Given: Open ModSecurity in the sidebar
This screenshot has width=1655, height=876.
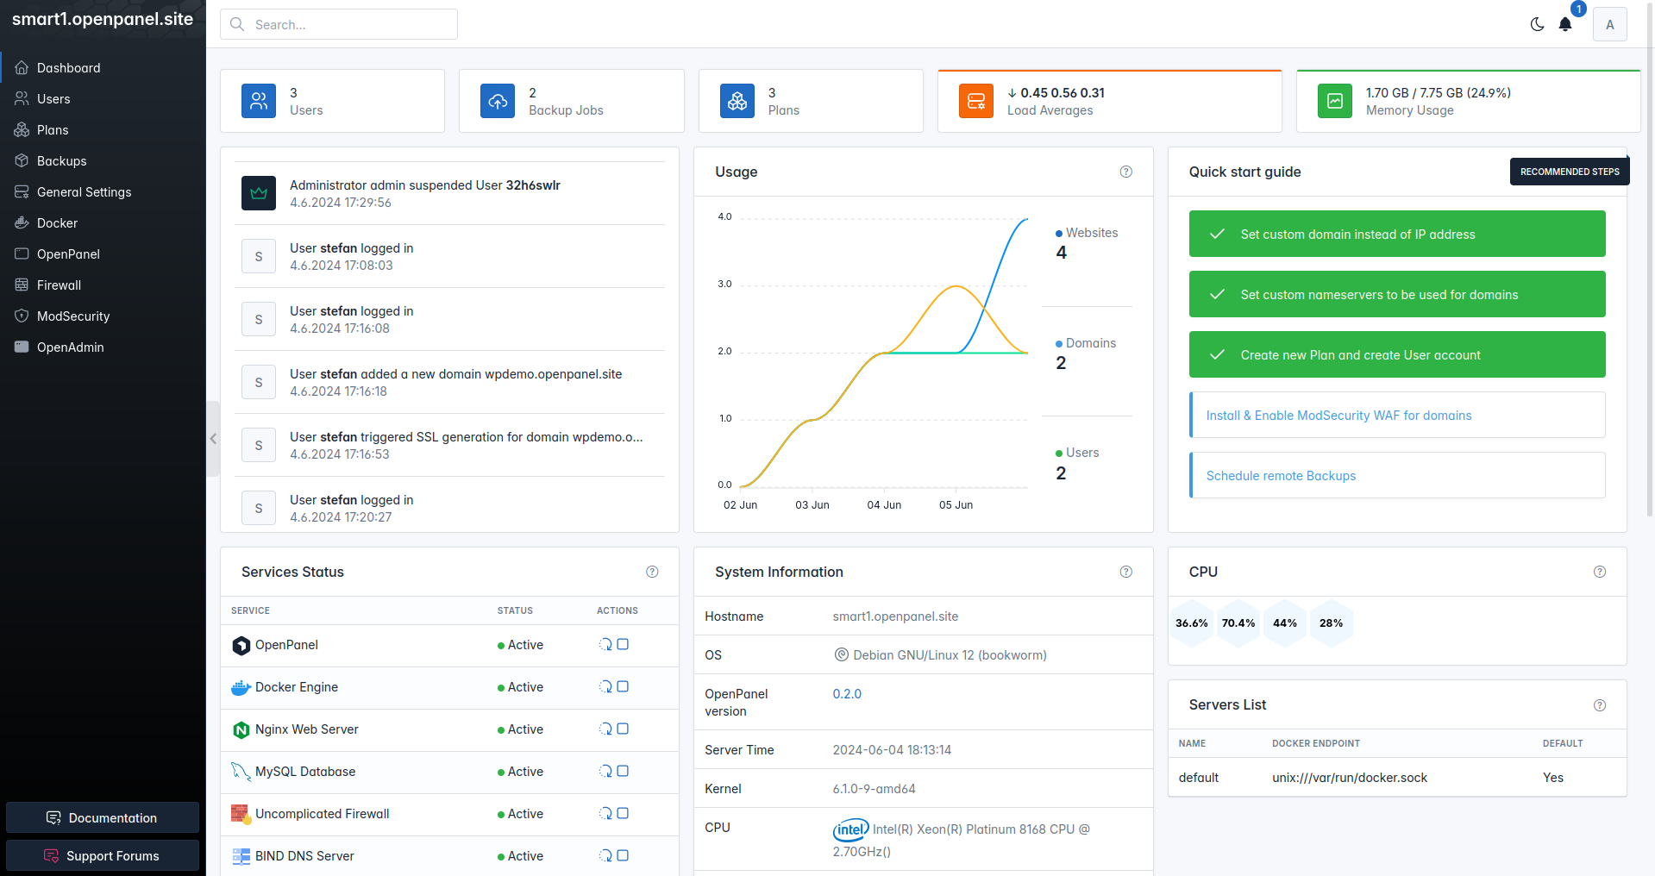Looking at the screenshot, I should [x=103, y=316].
